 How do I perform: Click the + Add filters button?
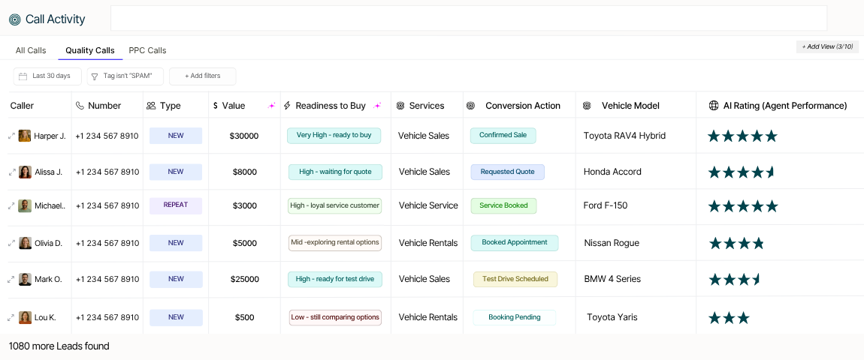(x=202, y=76)
